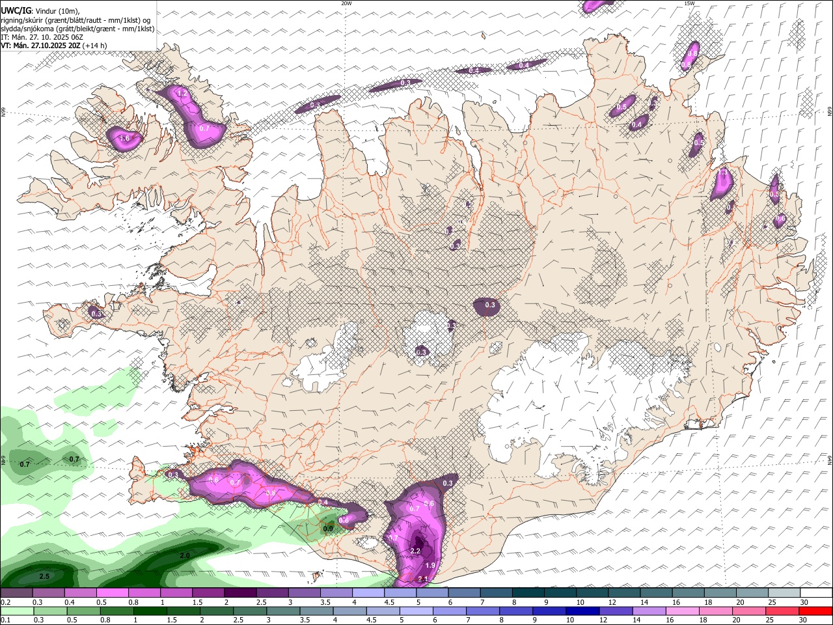Image resolution: width=833 pixels, height=625 pixels.
Task: Click the 2.5 rain value in dark green area
Action: point(44,577)
